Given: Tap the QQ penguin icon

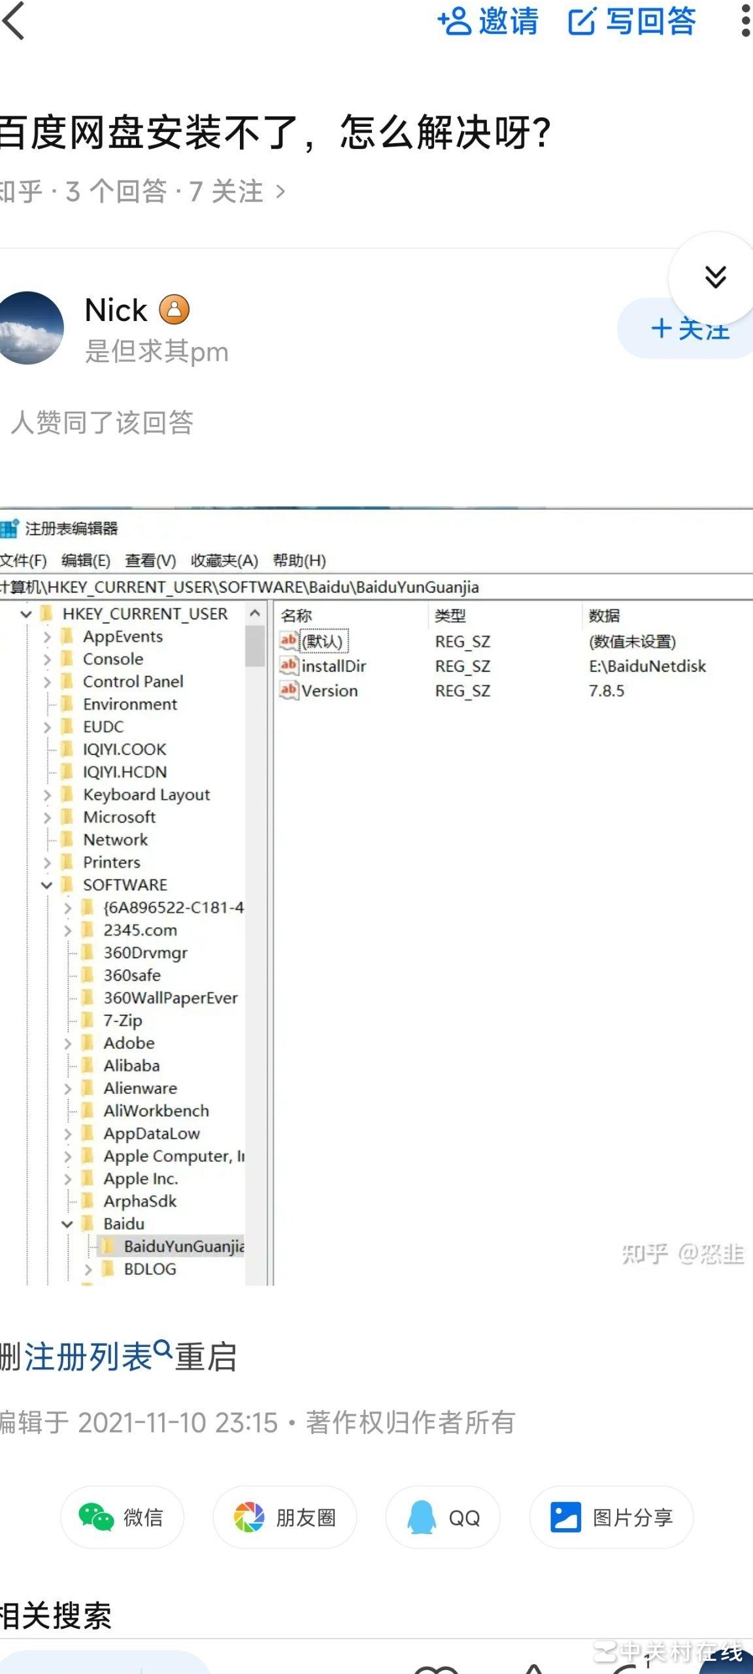Looking at the screenshot, I should pyautogui.click(x=422, y=1517).
